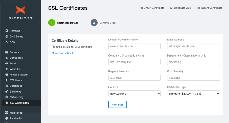Click into the Email Address field
This screenshot has width=229, height=123.
coord(193,46)
